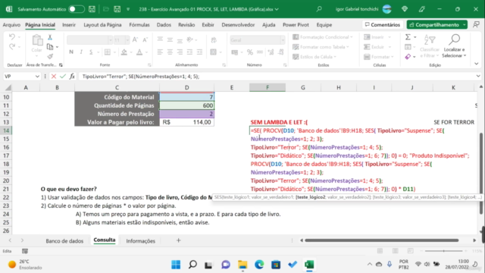Switch to the Fórmulas tab
This screenshot has height=273, width=485.
[139, 25]
